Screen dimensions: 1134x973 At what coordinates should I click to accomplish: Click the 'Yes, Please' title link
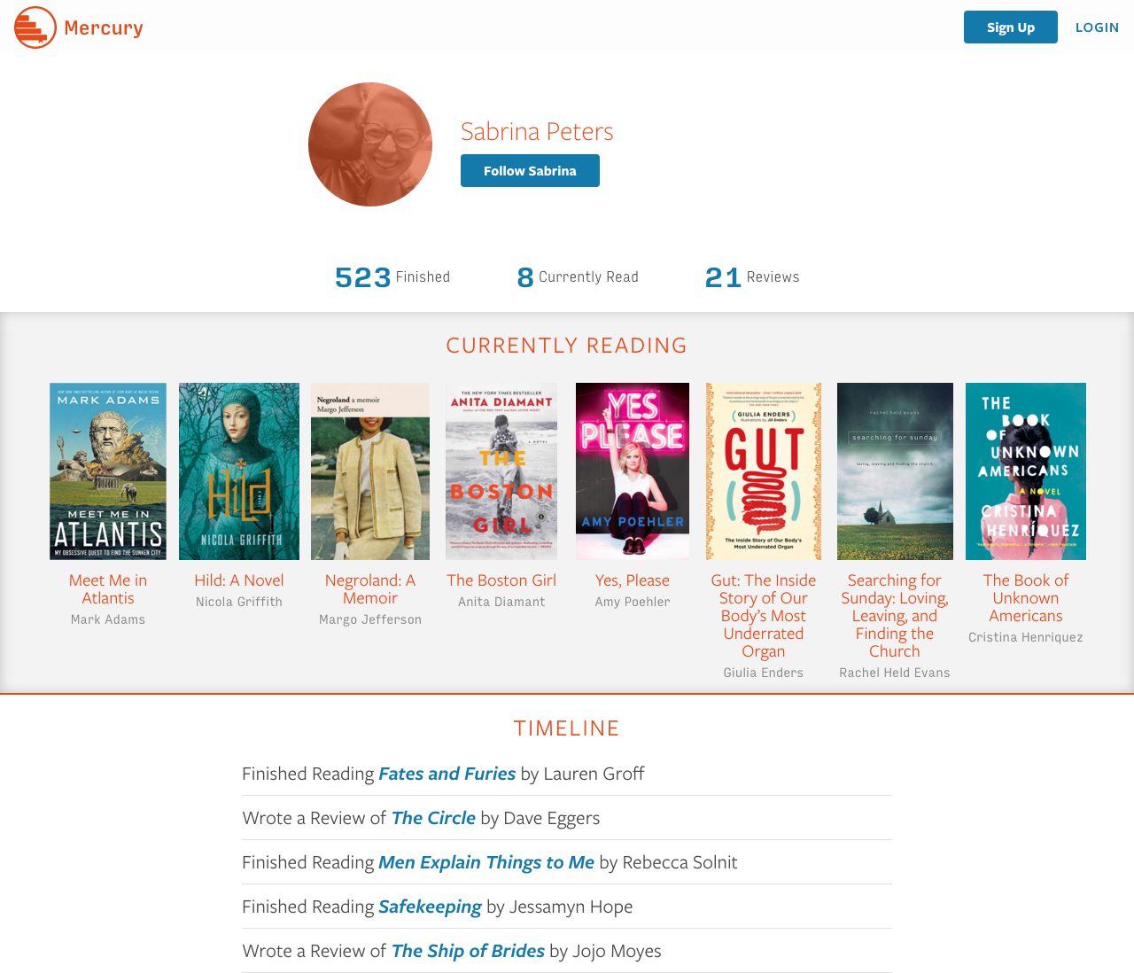click(x=633, y=580)
